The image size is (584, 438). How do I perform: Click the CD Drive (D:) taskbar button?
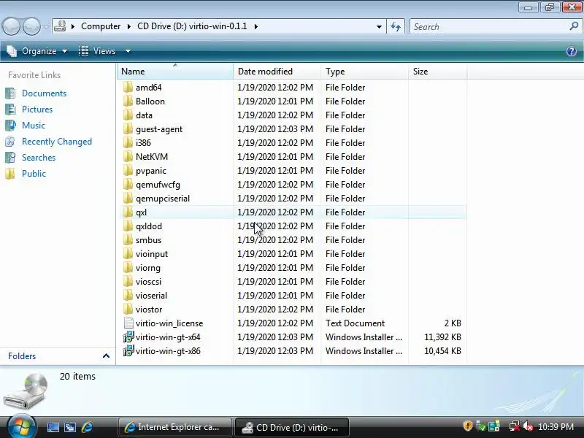coord(291,427)
